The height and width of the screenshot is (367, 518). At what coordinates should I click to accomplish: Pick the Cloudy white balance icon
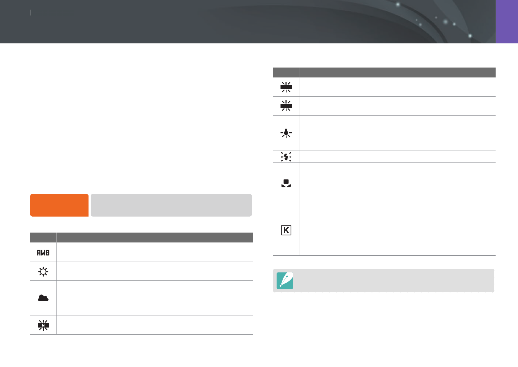(x=43, y=298)
